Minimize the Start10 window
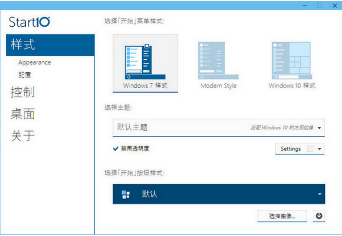The image size is (342, 236). pos(305,6)
